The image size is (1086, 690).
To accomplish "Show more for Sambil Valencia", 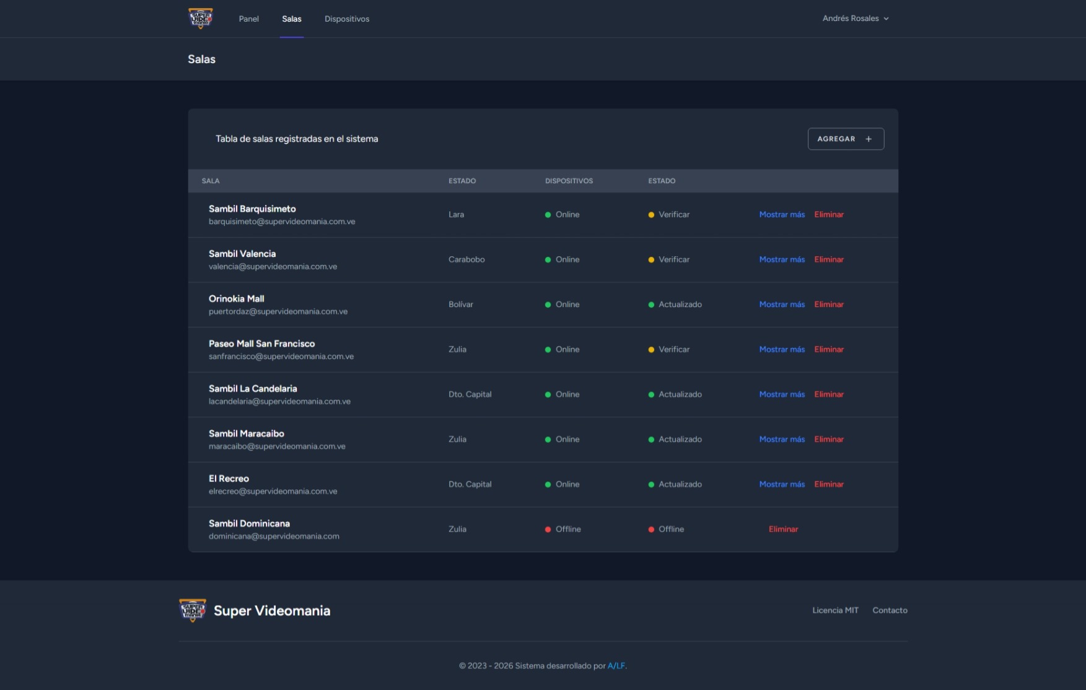I will pos(782,260).
